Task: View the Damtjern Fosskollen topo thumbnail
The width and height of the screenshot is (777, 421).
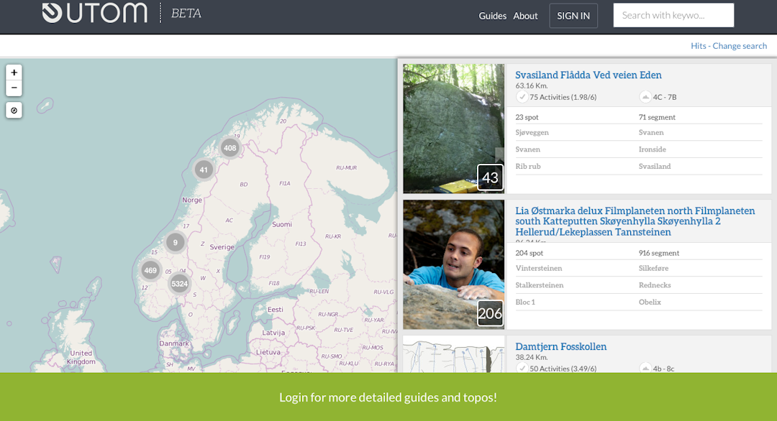Action: [x=453, y=354]
